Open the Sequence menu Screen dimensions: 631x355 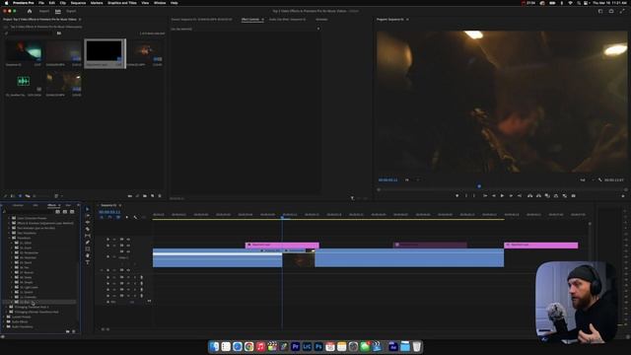[x=78, y=3]
